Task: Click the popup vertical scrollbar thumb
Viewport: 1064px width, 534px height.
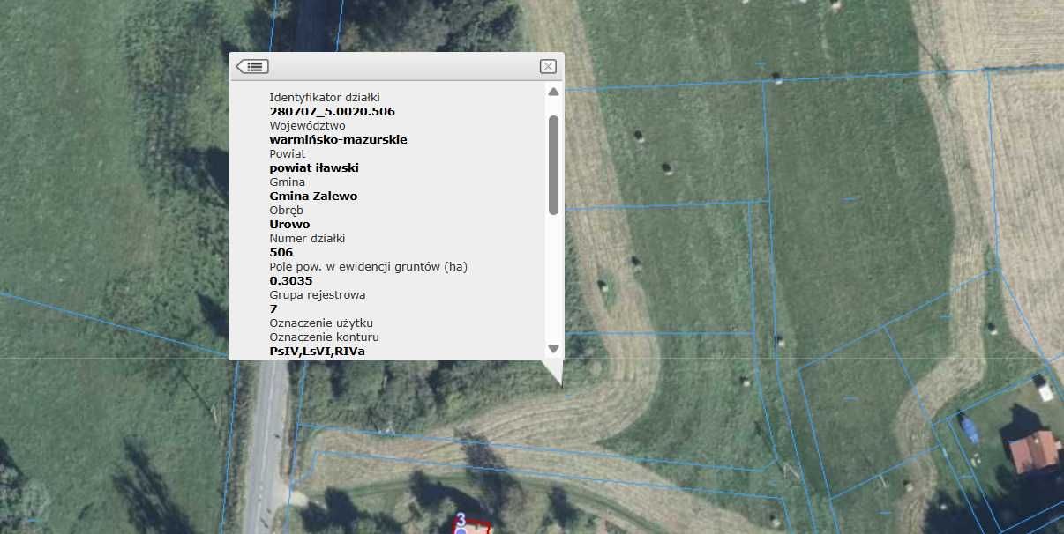Action: 553,165
